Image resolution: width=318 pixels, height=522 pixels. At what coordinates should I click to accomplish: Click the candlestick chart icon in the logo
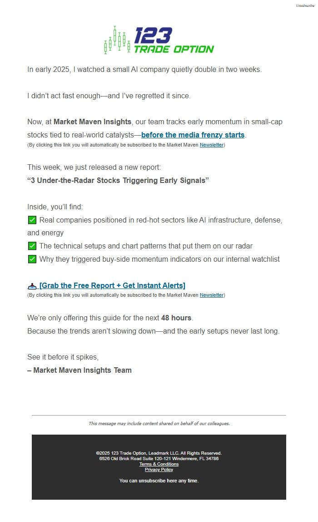pos(117,40)
